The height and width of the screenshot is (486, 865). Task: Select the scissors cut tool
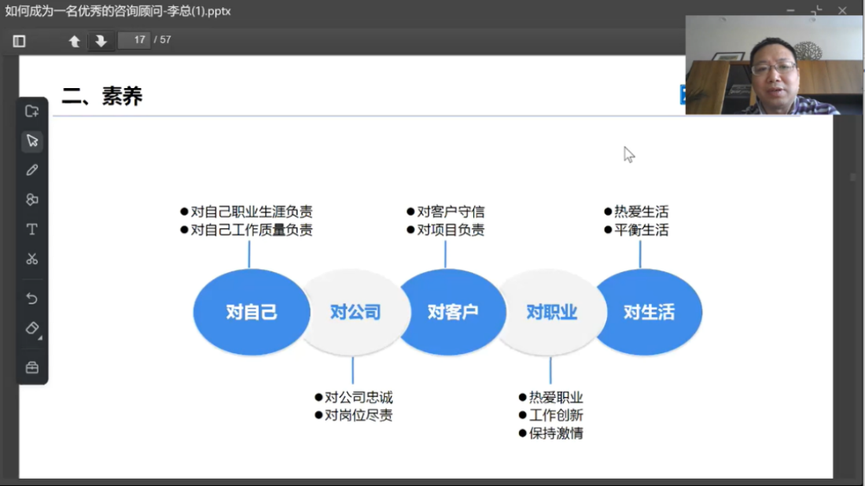tap(32, 259)
